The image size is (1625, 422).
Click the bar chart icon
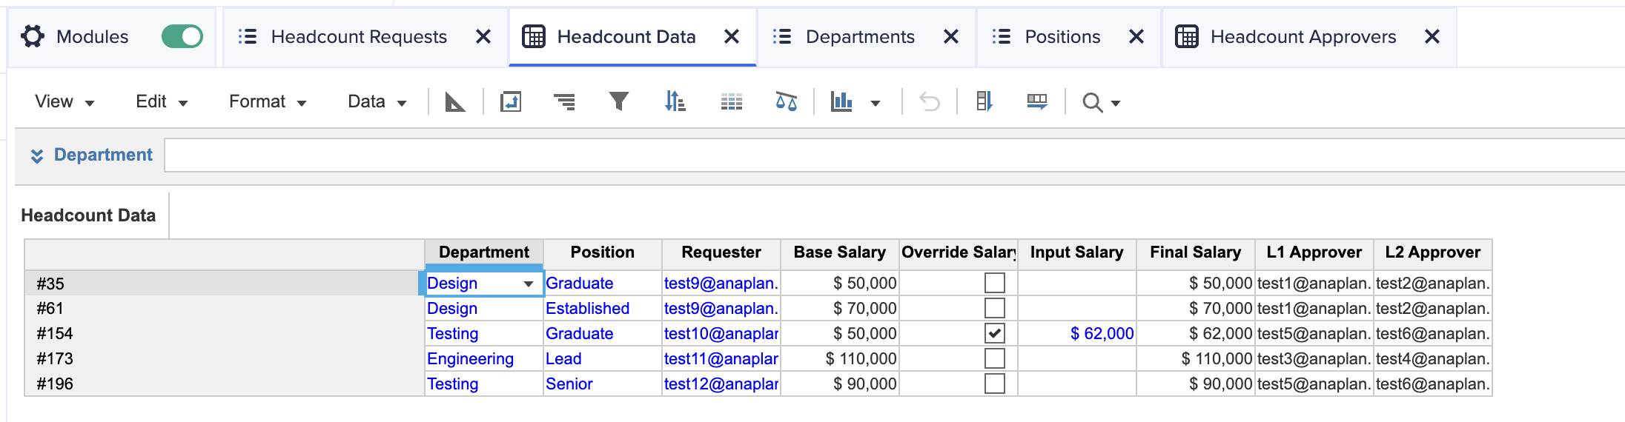pos(841,101)
